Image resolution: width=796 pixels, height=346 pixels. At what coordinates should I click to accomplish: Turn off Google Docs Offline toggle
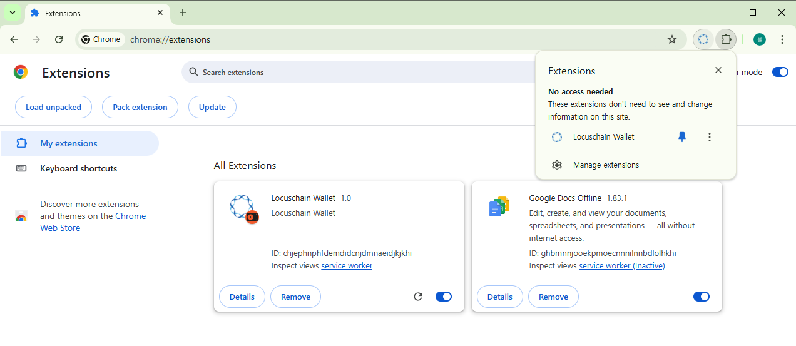coord(701,297)
